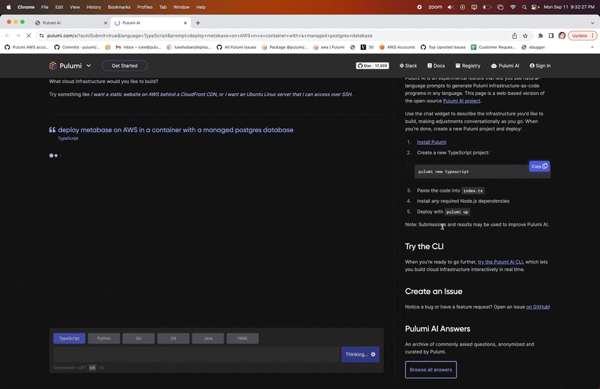The width and height of the screenshot is (600, 389).
Task: Switch GPT model to v4
Action: [x=92, y=368]
